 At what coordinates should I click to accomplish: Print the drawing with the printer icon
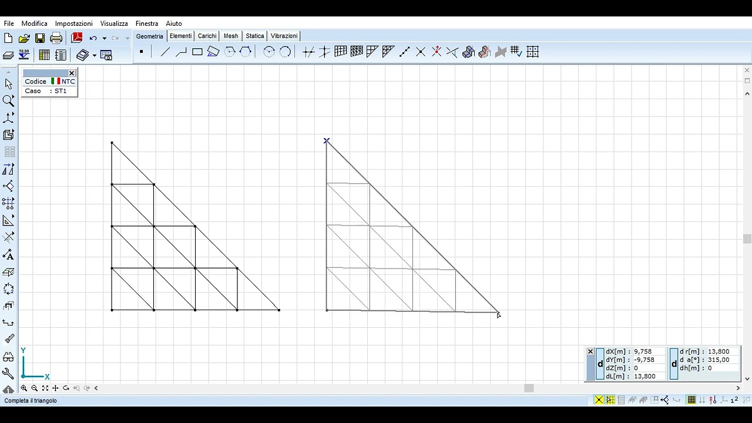tap(56, 38)
